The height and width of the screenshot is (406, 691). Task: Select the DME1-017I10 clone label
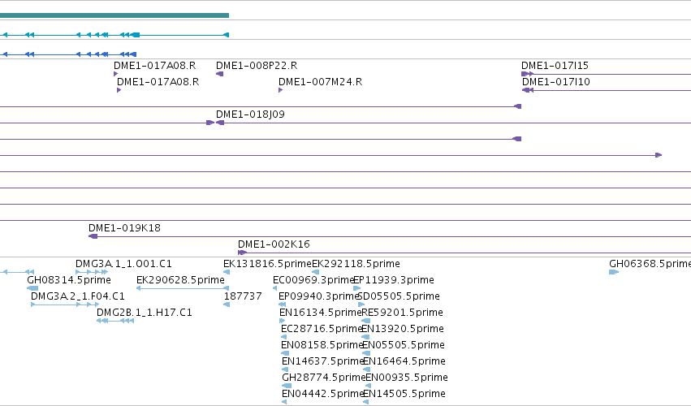tap(555, 82)
